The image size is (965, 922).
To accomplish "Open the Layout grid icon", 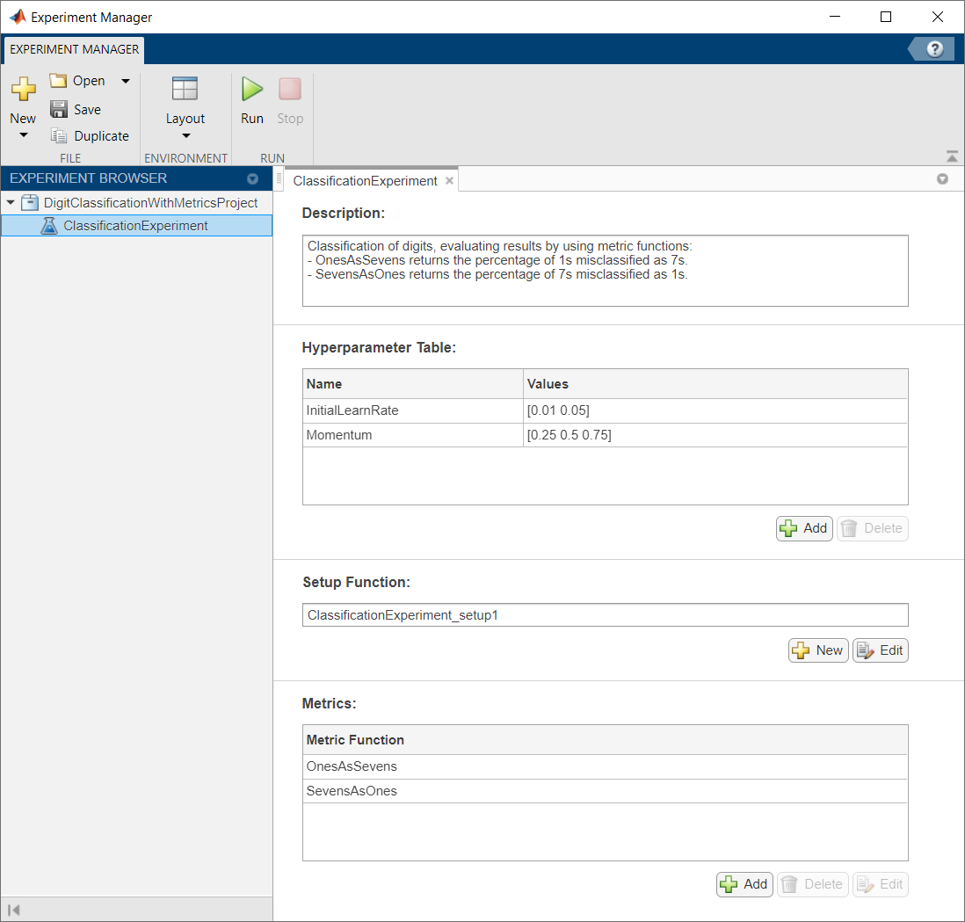I will [185, 89].
